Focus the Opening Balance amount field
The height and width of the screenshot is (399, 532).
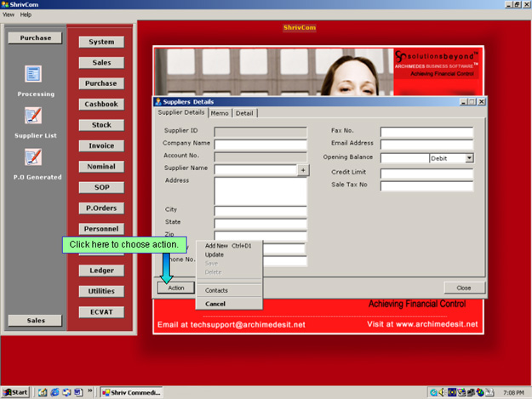tap(405, 158)
